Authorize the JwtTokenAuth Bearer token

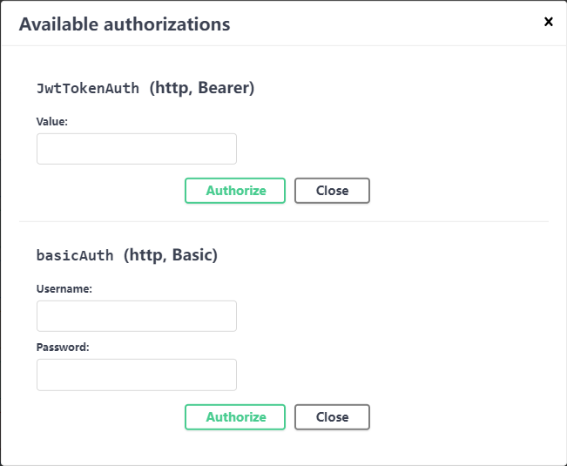coord(235,191)
